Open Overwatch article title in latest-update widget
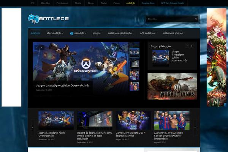Viewport: 228px width, 152px height. pos(180,56)
